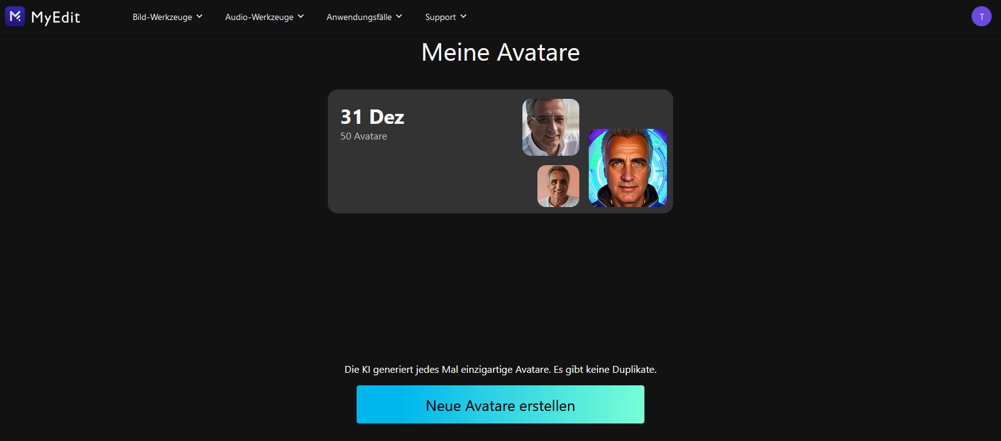The width and height of the screenshot is (1001, 441).
Task: Click the text about unique avatars without duplicates
Action: (500, 370)
